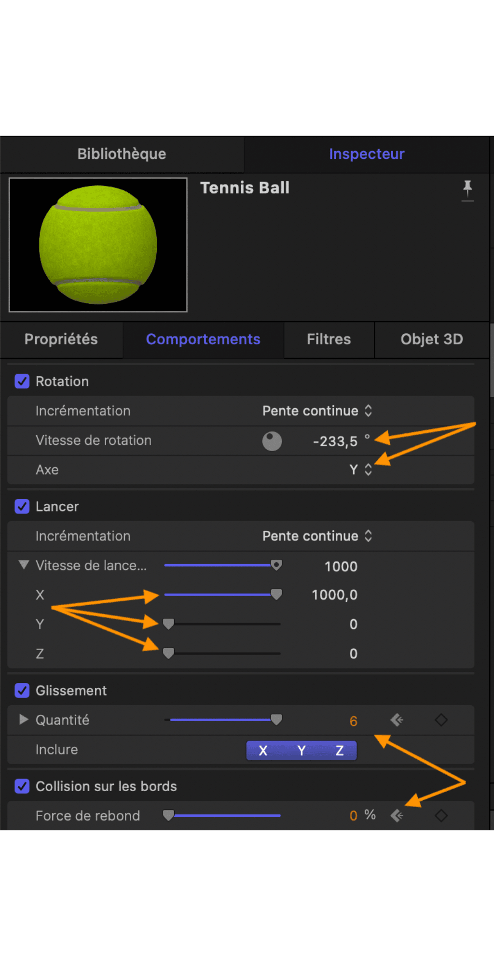Open the Axe Y dropdown
The width and height of the screenshot is (494, 966).
click(x=361, y=470)
